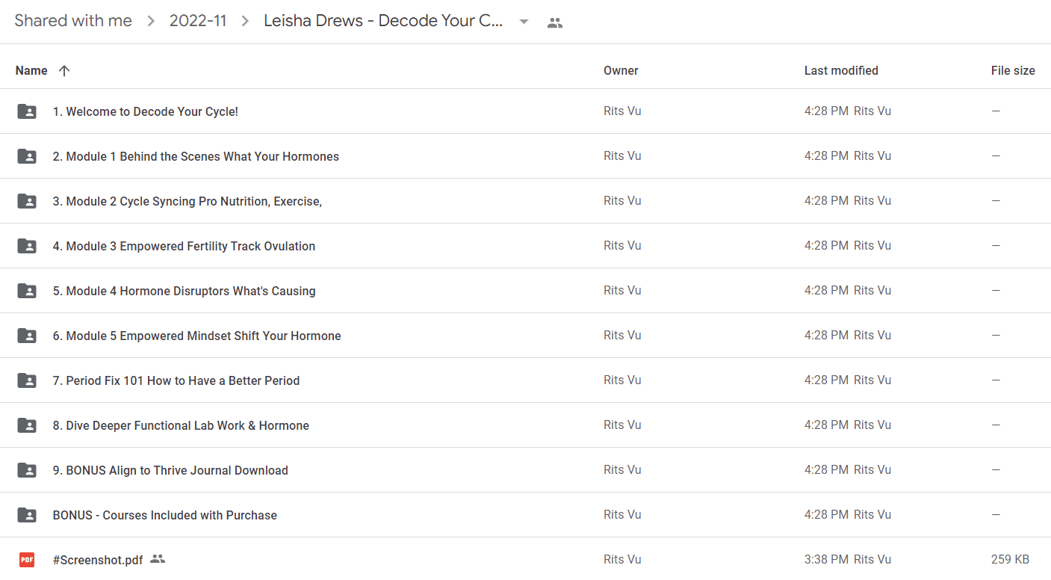The image size is (1051, 580).
Task: Click the shared people icon in the breadcrumb bar
Action: tap(554, 22)
